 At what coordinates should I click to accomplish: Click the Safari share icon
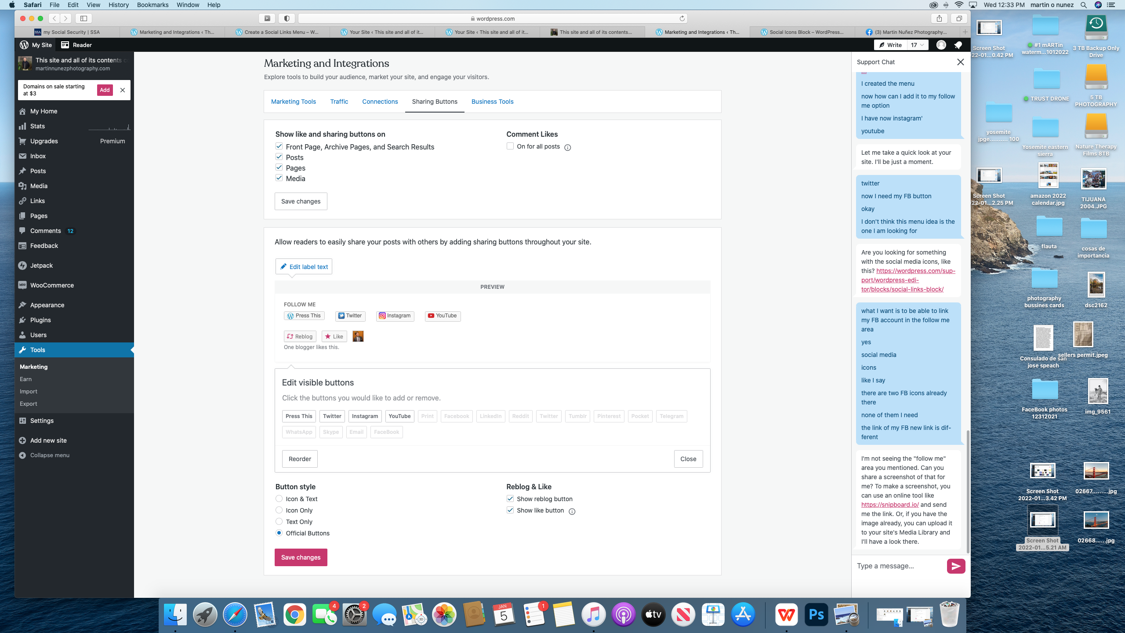(939, 18)
